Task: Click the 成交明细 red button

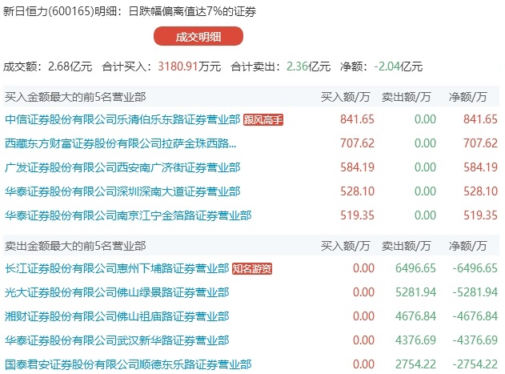Action: [198, 36]
